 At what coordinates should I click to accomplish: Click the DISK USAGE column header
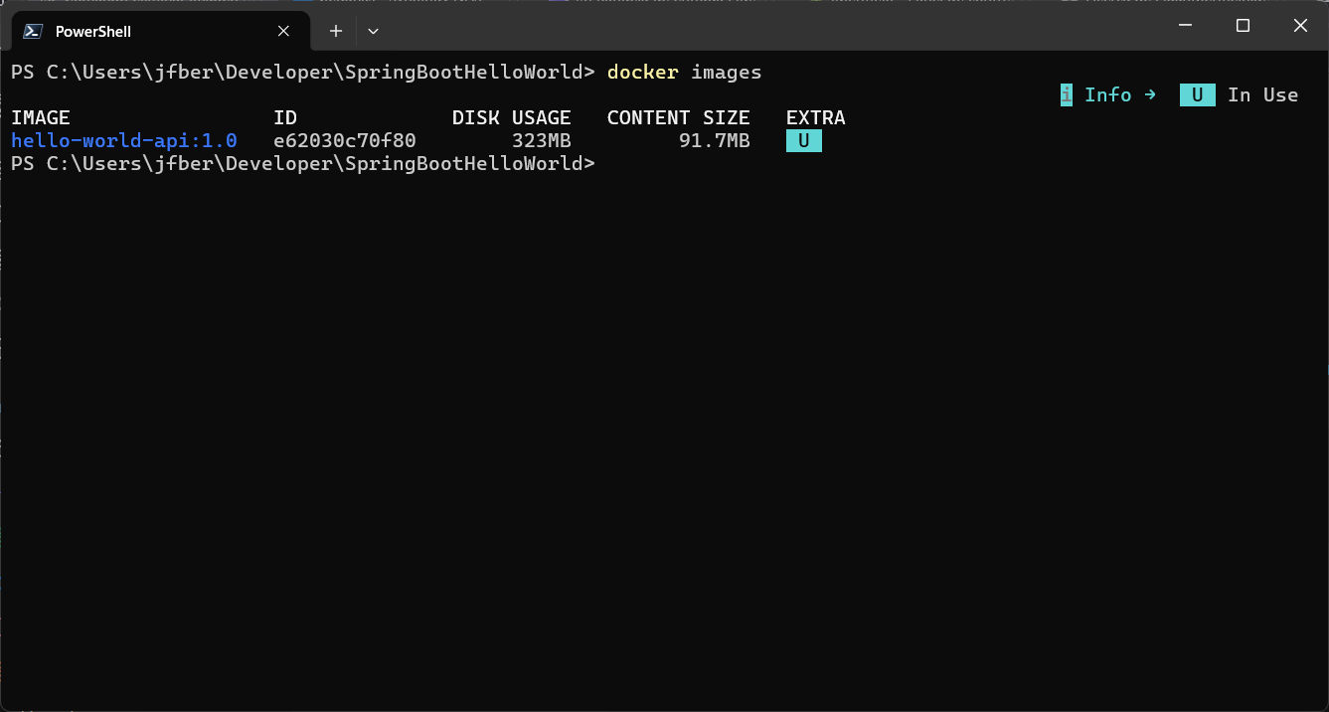pos(512,117)
